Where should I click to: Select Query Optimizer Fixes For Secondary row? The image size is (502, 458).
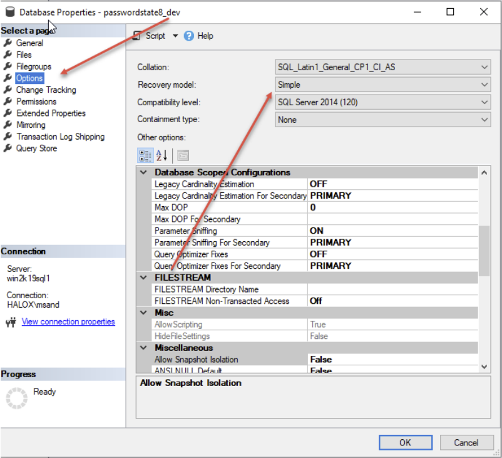pyautogui.click(x=315, y=266)
